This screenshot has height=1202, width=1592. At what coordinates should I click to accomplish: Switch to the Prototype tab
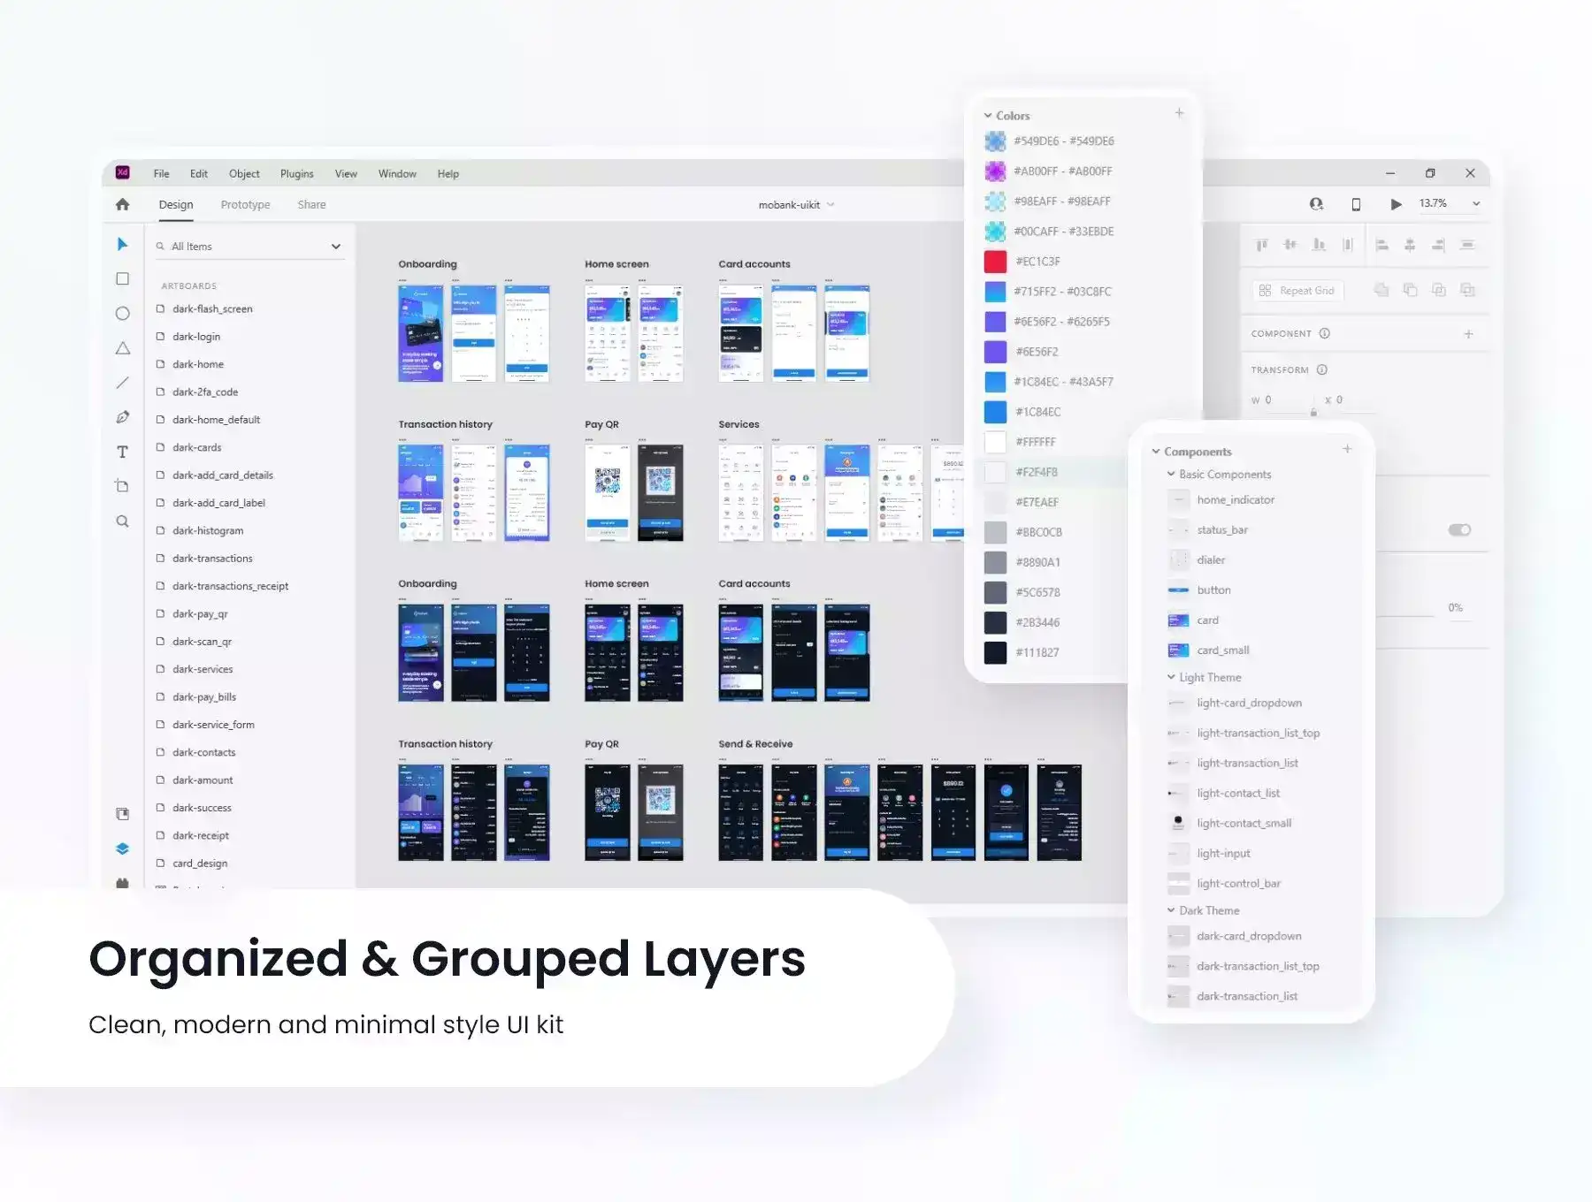(245, 205)
